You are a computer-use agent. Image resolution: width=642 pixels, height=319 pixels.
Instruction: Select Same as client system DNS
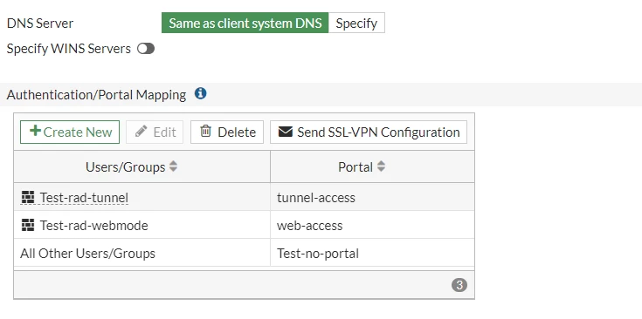(245, 23)
